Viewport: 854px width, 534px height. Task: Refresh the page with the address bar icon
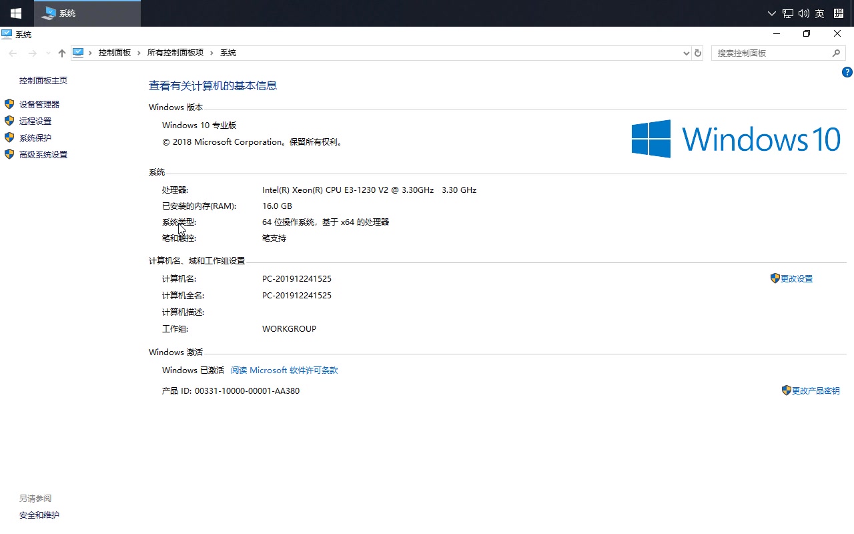pyautogui.click(x=697, y=52)
